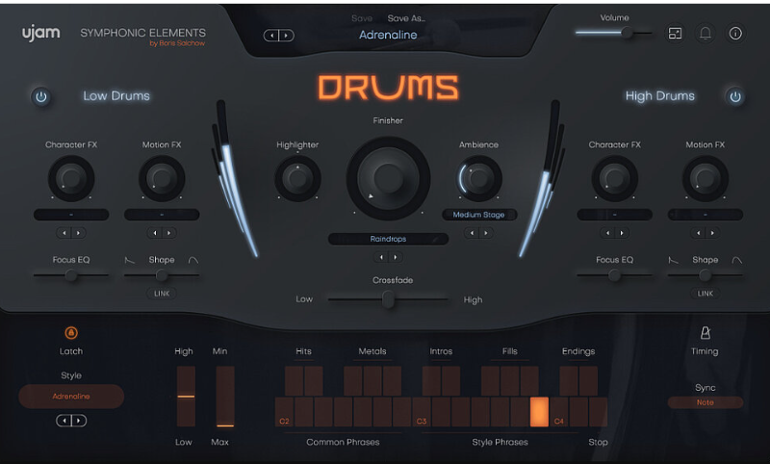
Task: Open Low Drums Motion FX preset field
Action: click(162, 215)
